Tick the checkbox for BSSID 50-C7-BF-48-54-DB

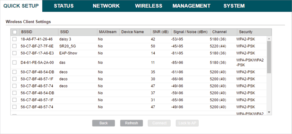click(x=14, y=72)
